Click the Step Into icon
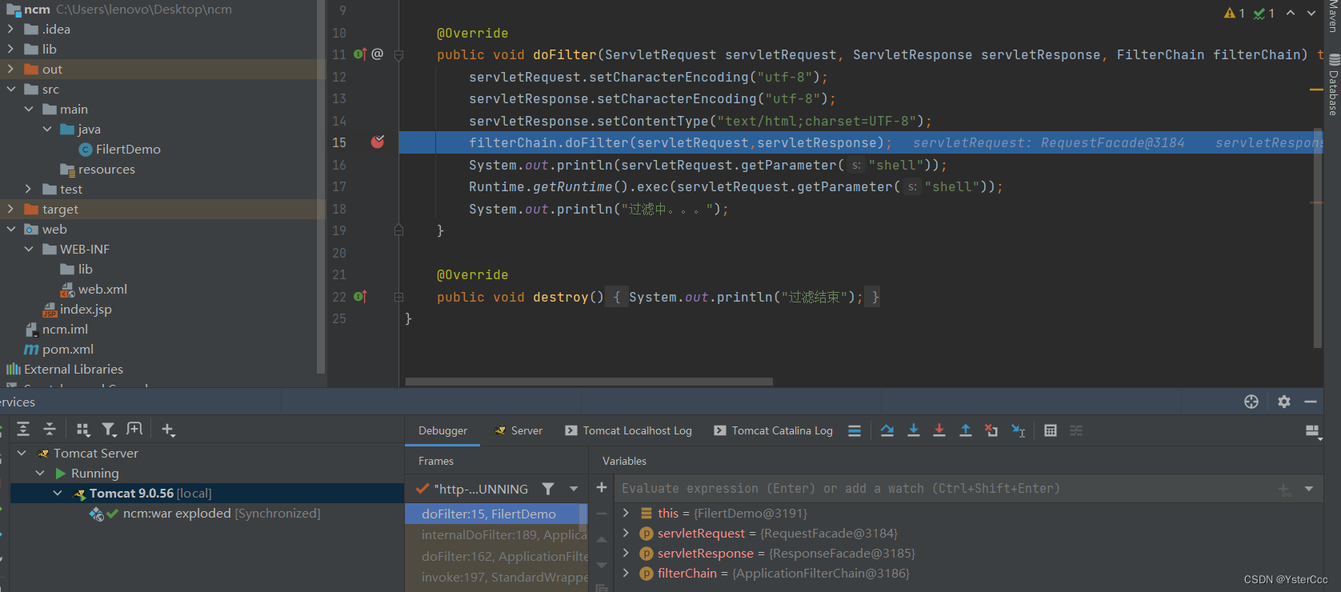This screenshot has height=592, width=1341. tap(913, 430)
